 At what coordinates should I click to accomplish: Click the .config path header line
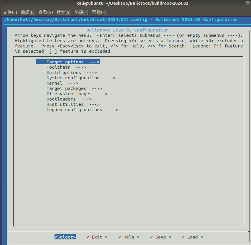click(x=121, y=19)
